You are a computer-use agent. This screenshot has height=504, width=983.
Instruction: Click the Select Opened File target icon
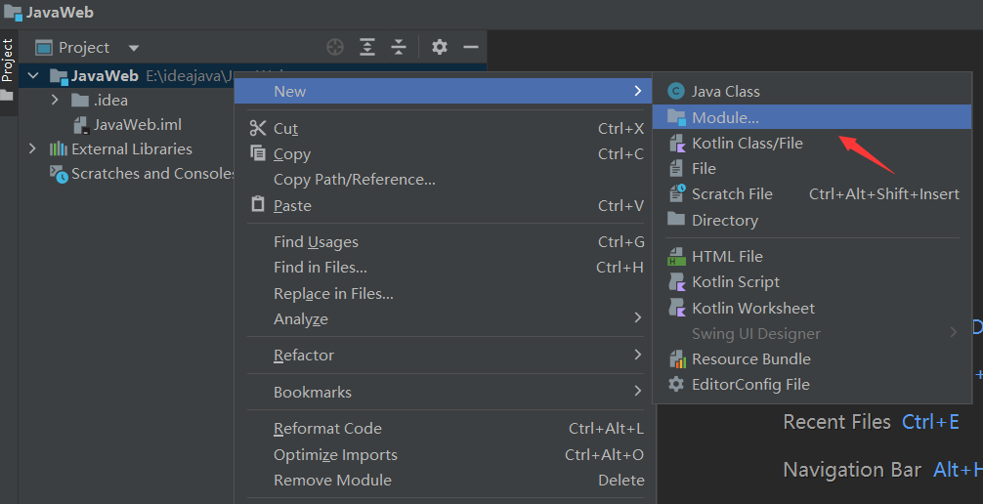coord(335,47)
